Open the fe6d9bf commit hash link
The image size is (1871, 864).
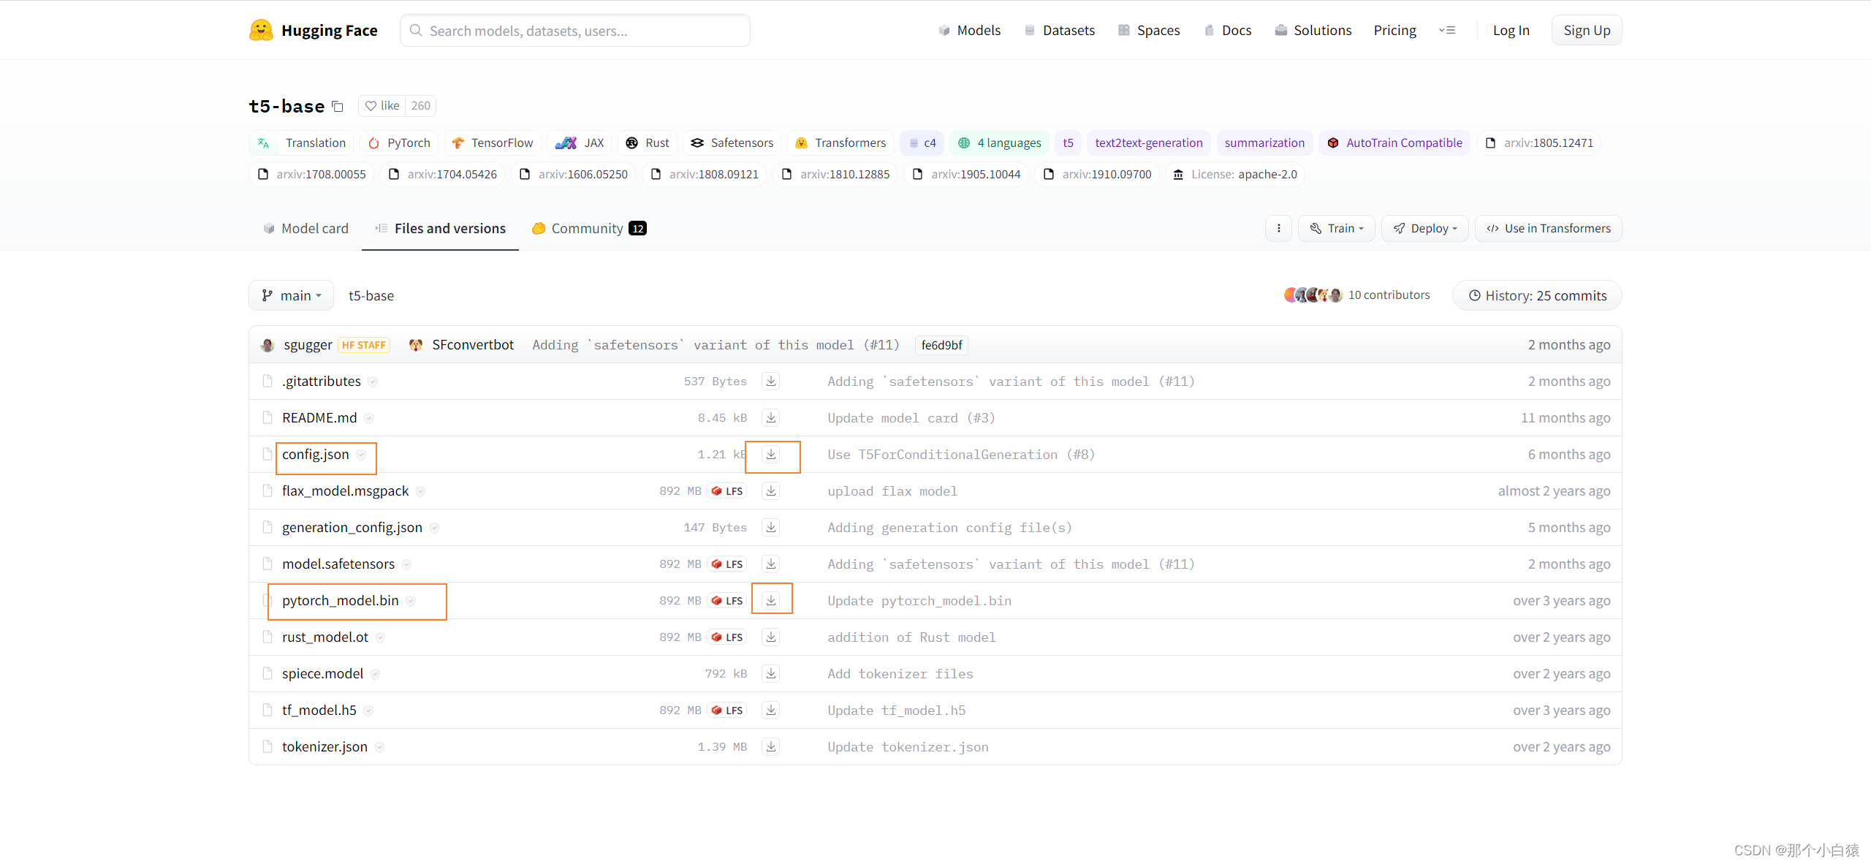point(941,345)
